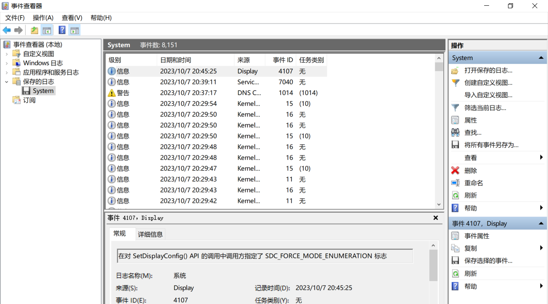548x304 pixels.
Task: Sort by 事件 ID column header
Action: (x=281, y=60)
